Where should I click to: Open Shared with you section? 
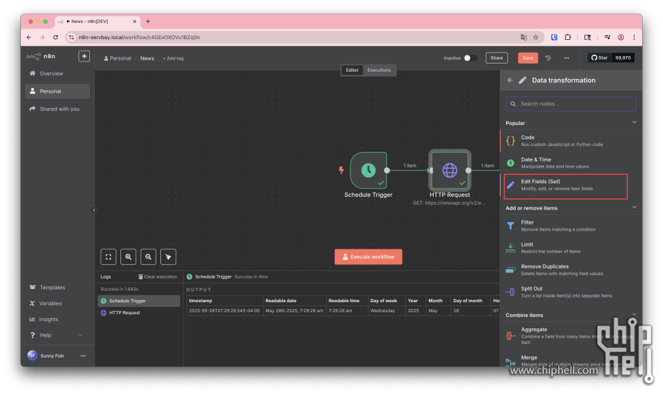click(x=58, y=109)
